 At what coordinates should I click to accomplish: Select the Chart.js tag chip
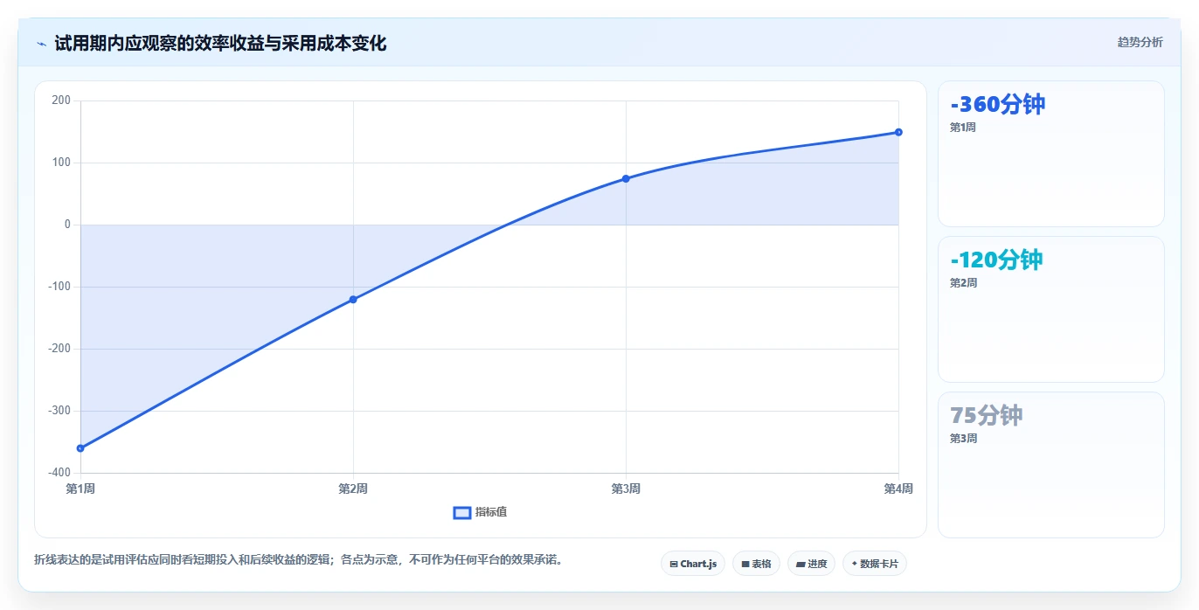(x=692, y=564)
